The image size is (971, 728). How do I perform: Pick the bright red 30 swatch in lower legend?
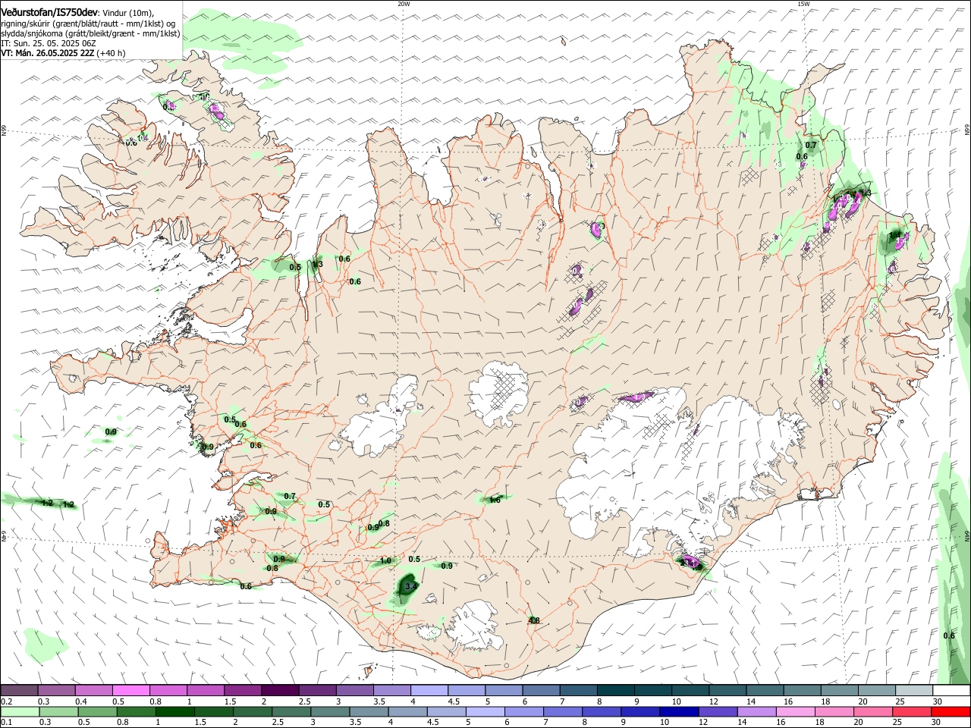point(951,711)
